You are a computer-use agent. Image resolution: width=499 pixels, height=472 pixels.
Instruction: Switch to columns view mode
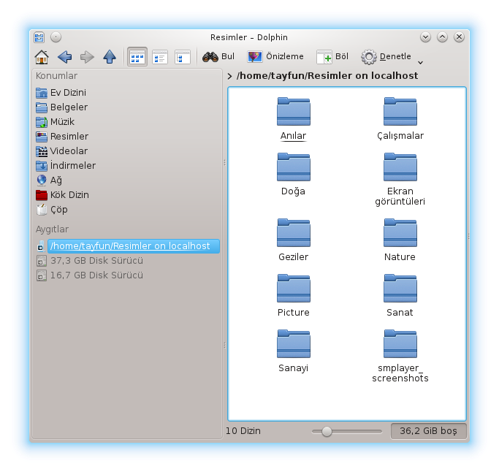point(183,57)
